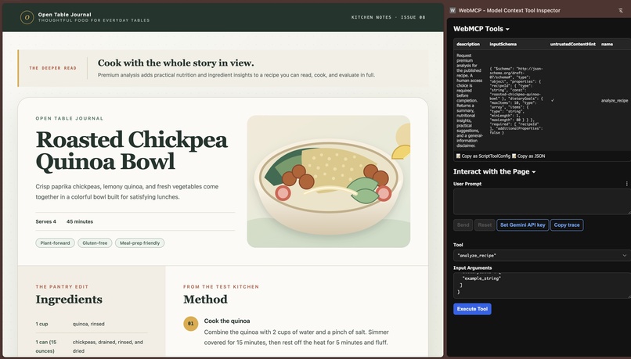Screen dimensions: 631x359
Task: Click the 'name' column header
Action: [x=607, y=45]
